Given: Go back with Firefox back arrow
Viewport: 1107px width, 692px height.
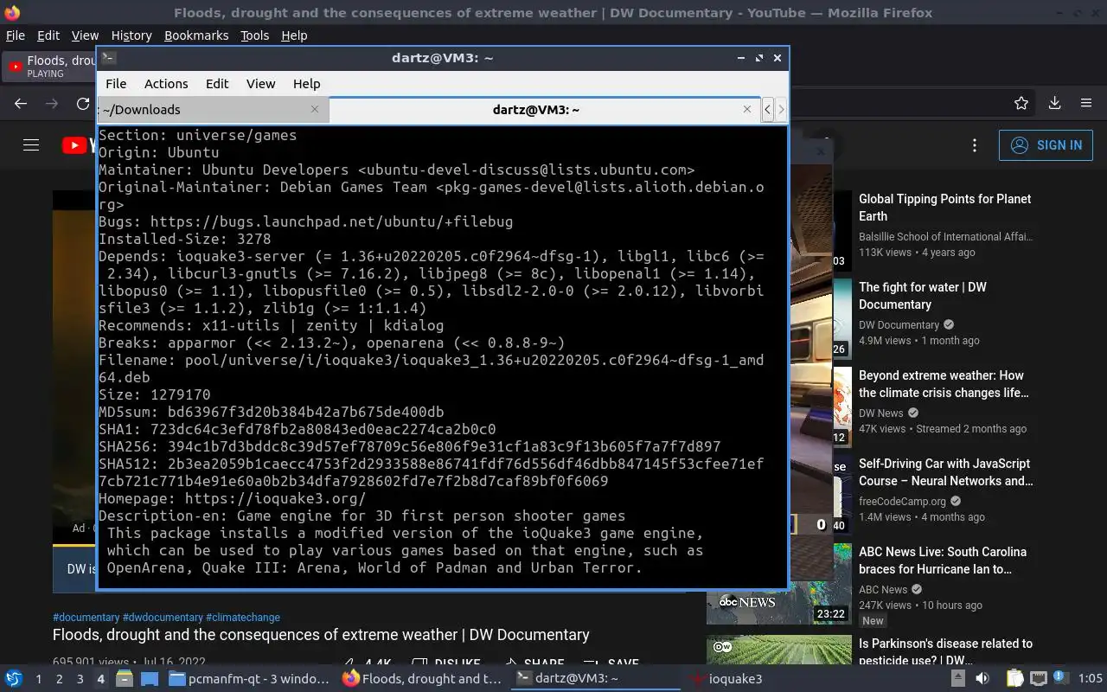Looking at the screenshot, I should pyautogui.click(x=21, y=103).
